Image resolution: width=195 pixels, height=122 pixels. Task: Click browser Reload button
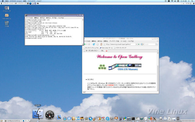click(x=94, y=44)
